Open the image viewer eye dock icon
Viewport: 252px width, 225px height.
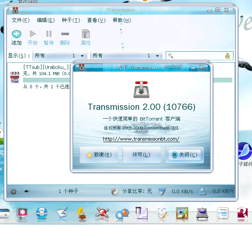pos(182,213)
